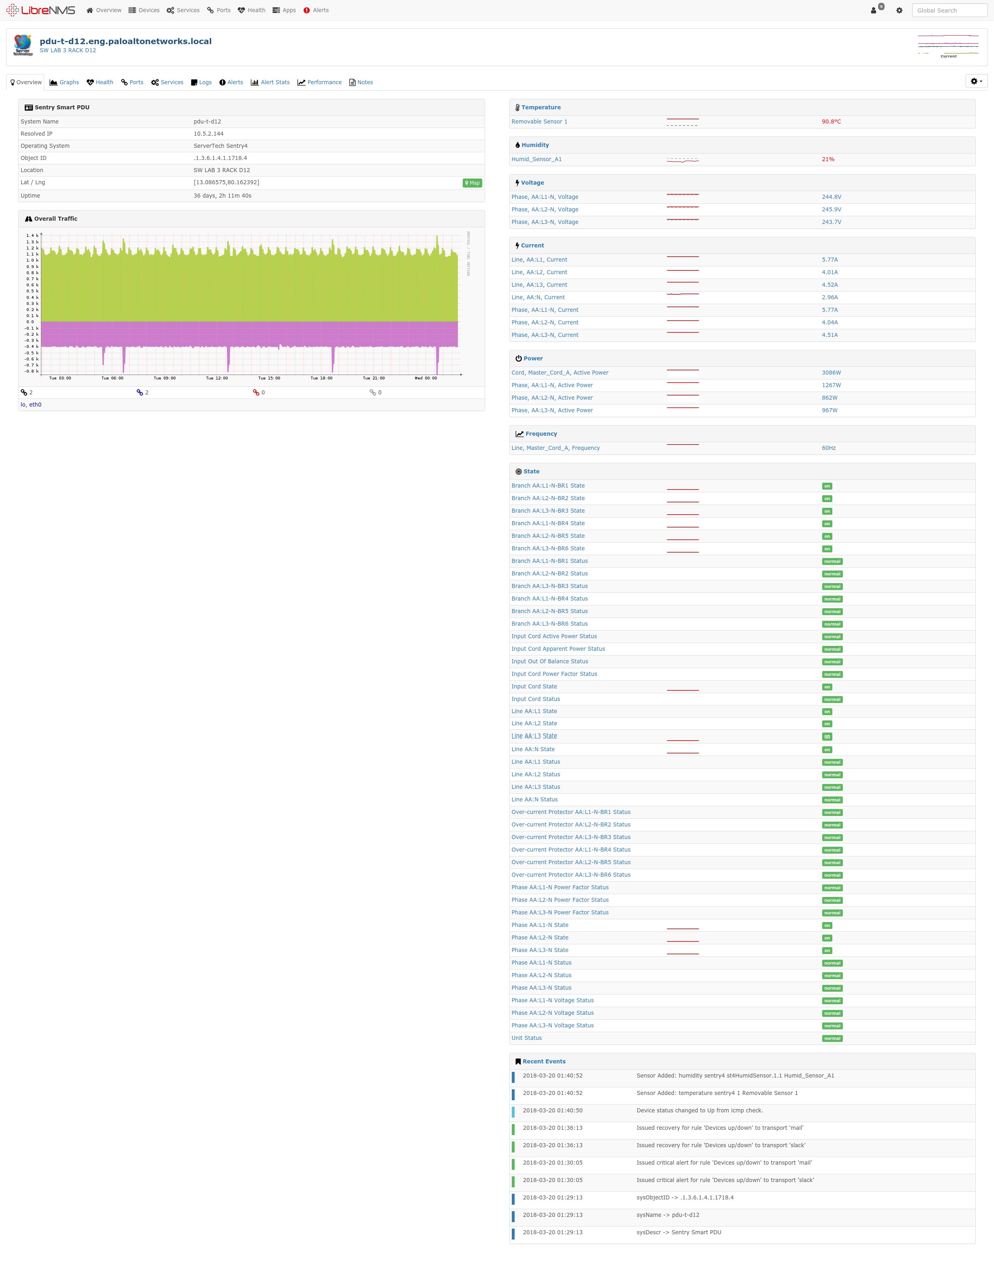
Task: Click the Temperature thermometer section icon
Action: click(x=518, y=107)
